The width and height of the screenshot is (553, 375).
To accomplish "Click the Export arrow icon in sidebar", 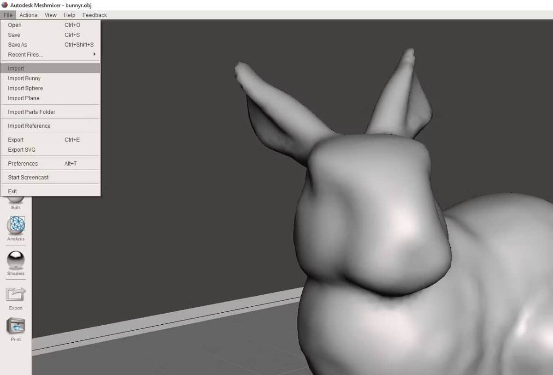I will (x=16, y=294).
